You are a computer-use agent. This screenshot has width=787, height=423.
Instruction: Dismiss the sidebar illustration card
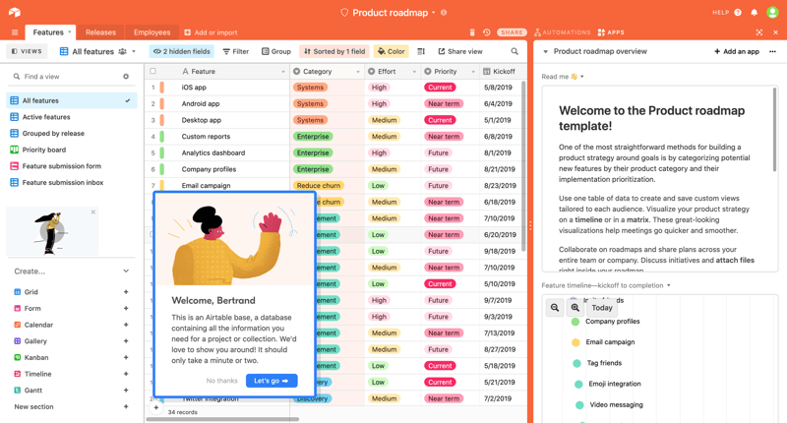93,212
